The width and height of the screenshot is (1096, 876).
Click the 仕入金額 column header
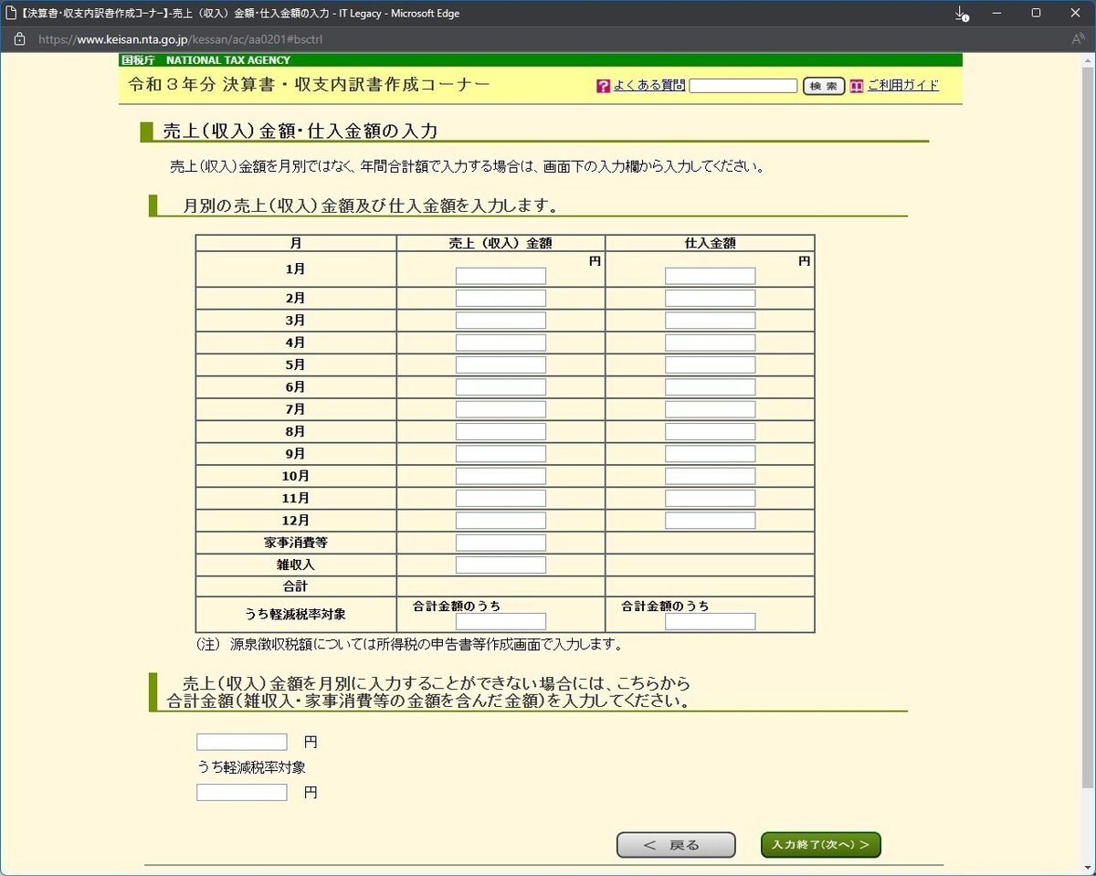710,244
